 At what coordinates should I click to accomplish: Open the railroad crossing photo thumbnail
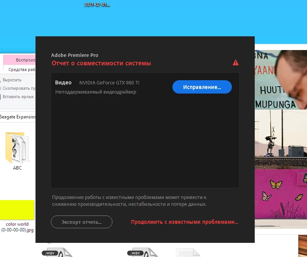[281, 139]
